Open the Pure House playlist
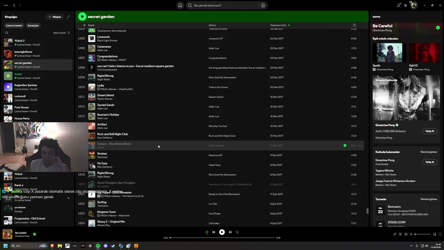The width and height of the screenshot is (444, 250). [38, 109]
